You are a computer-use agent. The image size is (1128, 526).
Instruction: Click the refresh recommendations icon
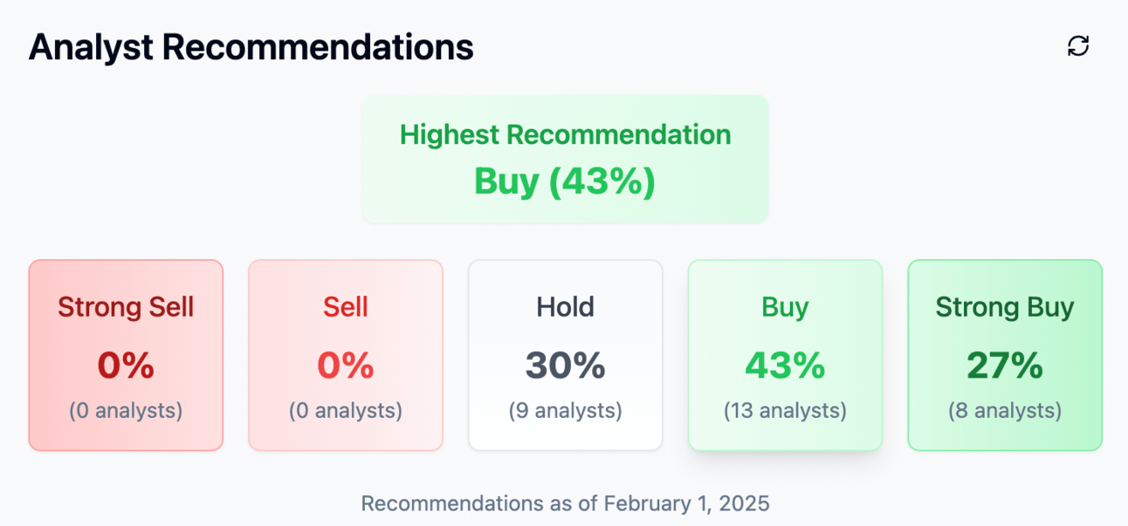tap(1078, 46)
